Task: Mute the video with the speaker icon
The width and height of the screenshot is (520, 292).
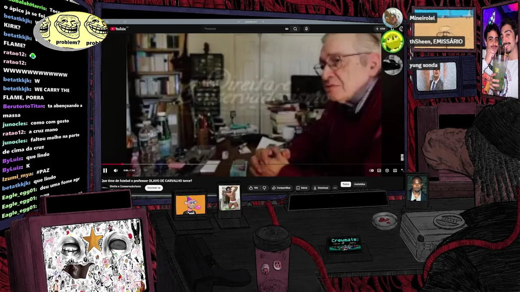Action: (x=115, y=171)
